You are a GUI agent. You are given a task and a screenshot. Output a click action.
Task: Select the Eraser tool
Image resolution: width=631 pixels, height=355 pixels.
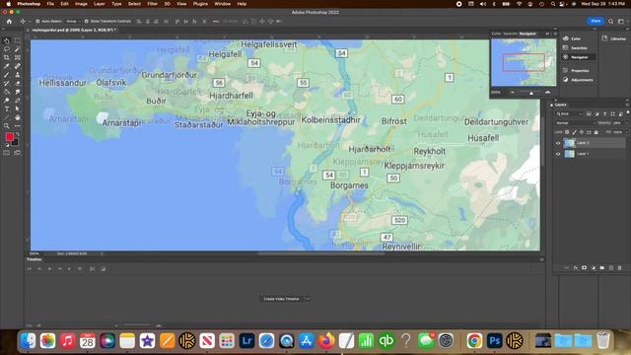(18, 83)
